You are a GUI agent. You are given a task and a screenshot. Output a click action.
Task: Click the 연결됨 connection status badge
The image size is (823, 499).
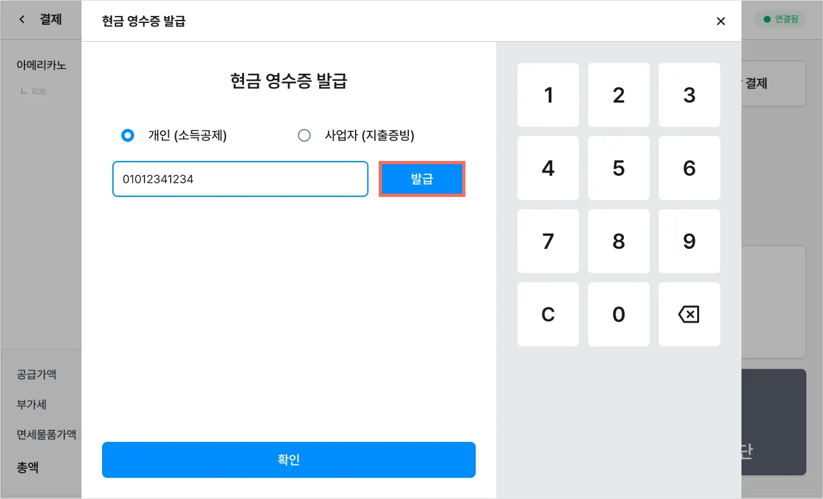pos(781,19)
